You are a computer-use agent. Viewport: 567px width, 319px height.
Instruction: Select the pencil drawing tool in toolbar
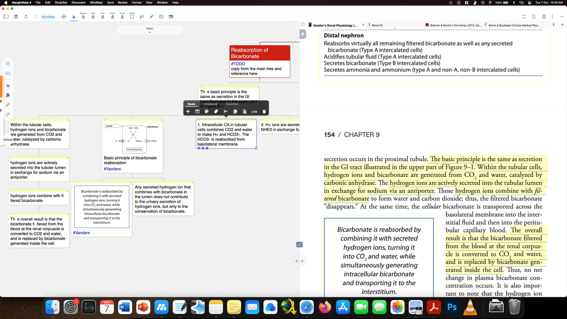click(151, 17)
